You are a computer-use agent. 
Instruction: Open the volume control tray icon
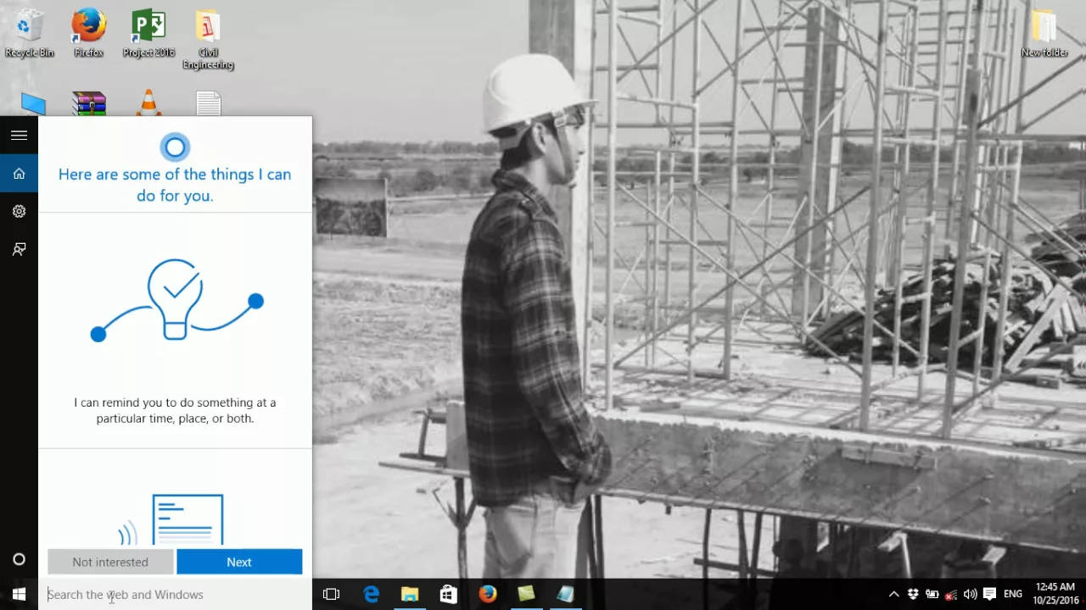point(970,595)
